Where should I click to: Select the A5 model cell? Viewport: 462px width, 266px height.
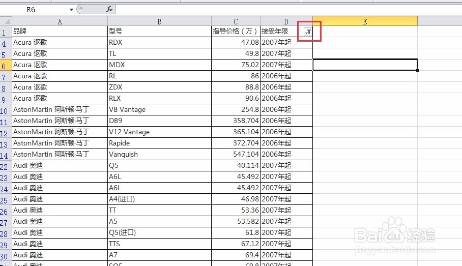[159, 222]
